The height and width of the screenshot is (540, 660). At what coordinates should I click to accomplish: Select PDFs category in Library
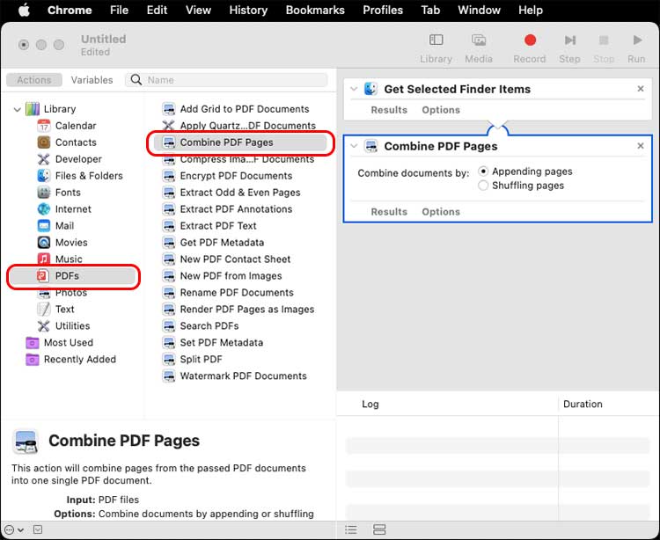pyautogui.click(x=73, y=276)
